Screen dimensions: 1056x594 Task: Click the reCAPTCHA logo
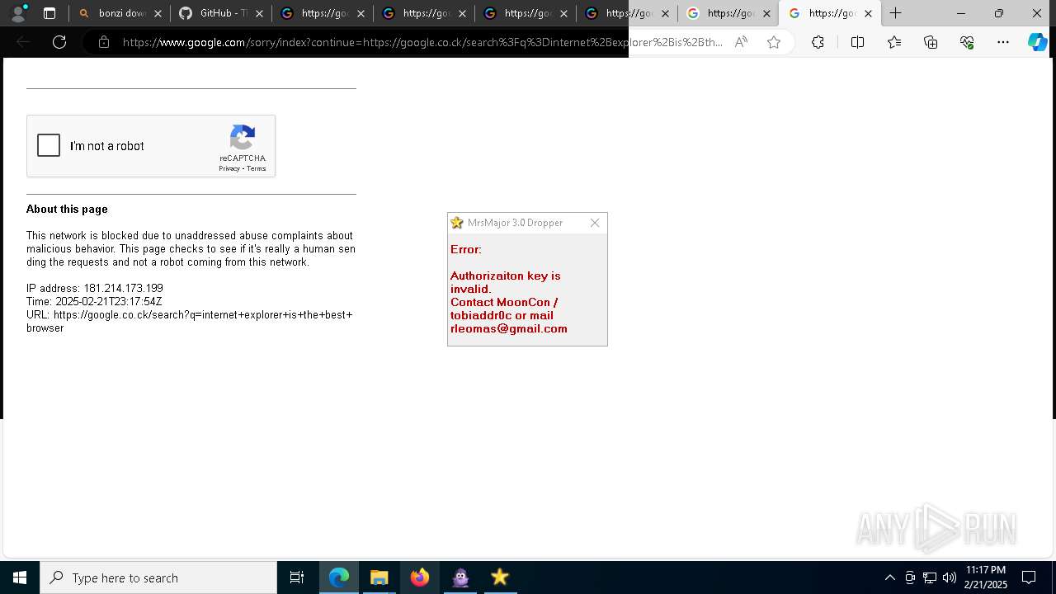(243, 138)
